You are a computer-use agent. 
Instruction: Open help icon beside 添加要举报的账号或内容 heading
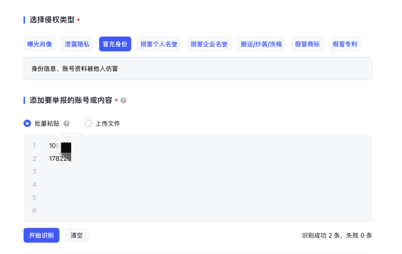coord(124,101)
